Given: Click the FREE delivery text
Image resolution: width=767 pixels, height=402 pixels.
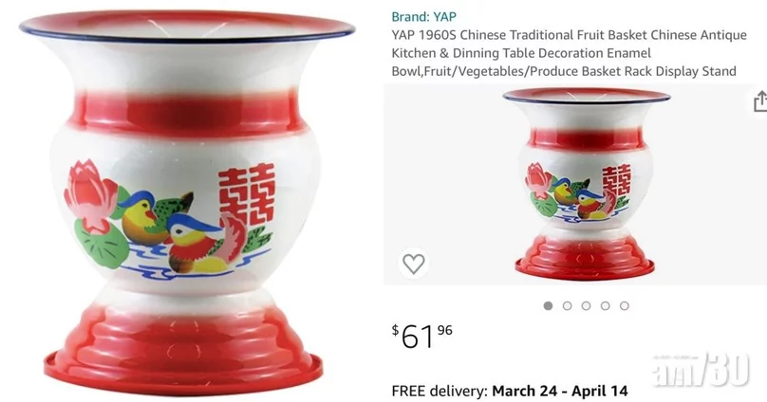Looking at the screenshot, I should click(440, 391).
